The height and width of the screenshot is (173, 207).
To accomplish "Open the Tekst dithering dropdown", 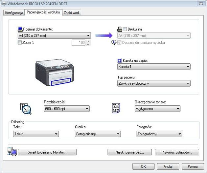I will pos(36,134).
